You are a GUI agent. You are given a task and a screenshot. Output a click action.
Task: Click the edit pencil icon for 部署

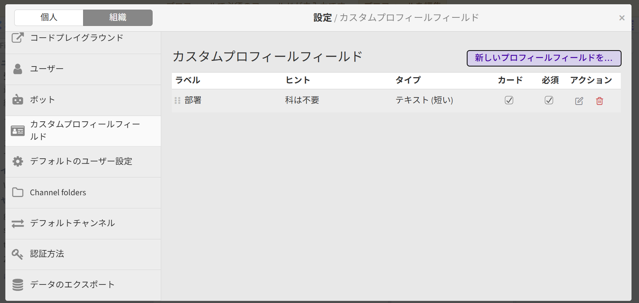(x=579, y=101)
